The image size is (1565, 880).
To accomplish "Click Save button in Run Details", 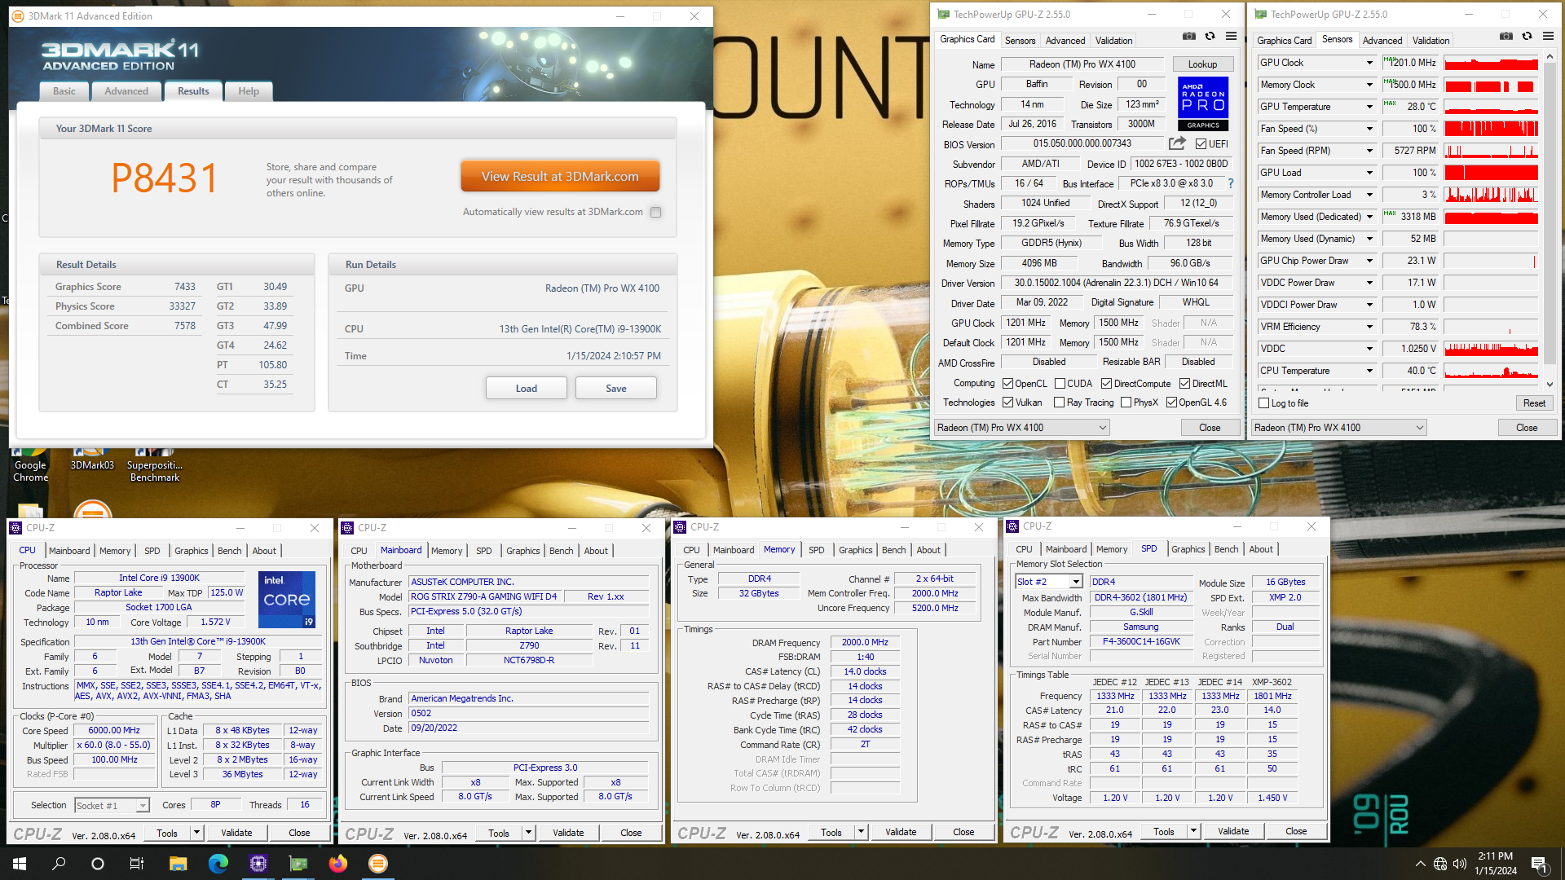I will tap(616, 389).
